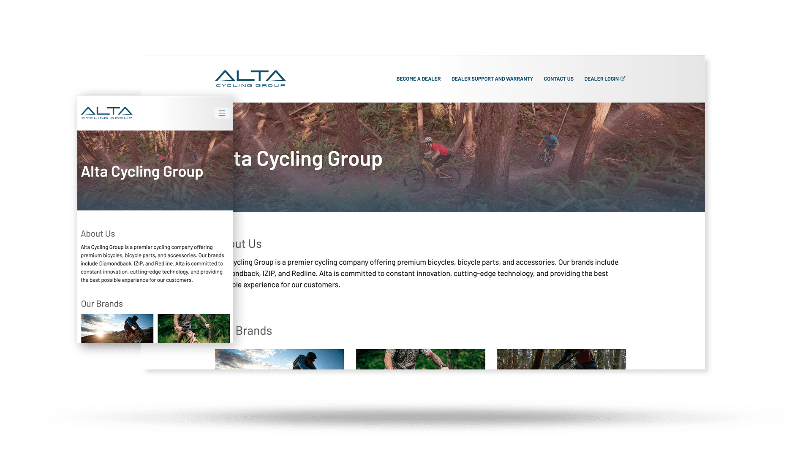
Task: Click the external link icon next to Dealer Login
Action: [x=623, y=78]
